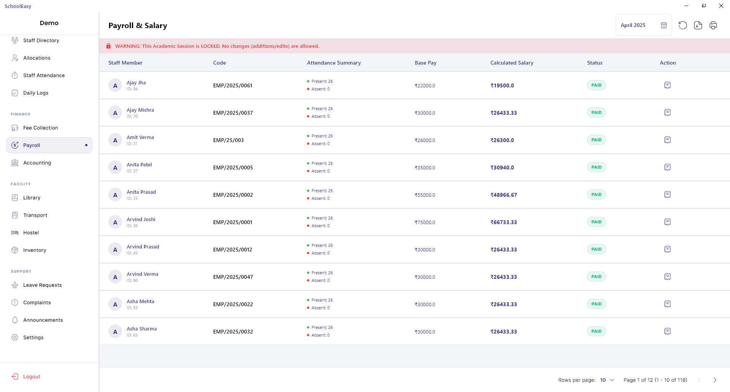This screenshot has height=392, width=730.
Task: Open Staff Directory in sidebar
Action: tap(49, 40)
